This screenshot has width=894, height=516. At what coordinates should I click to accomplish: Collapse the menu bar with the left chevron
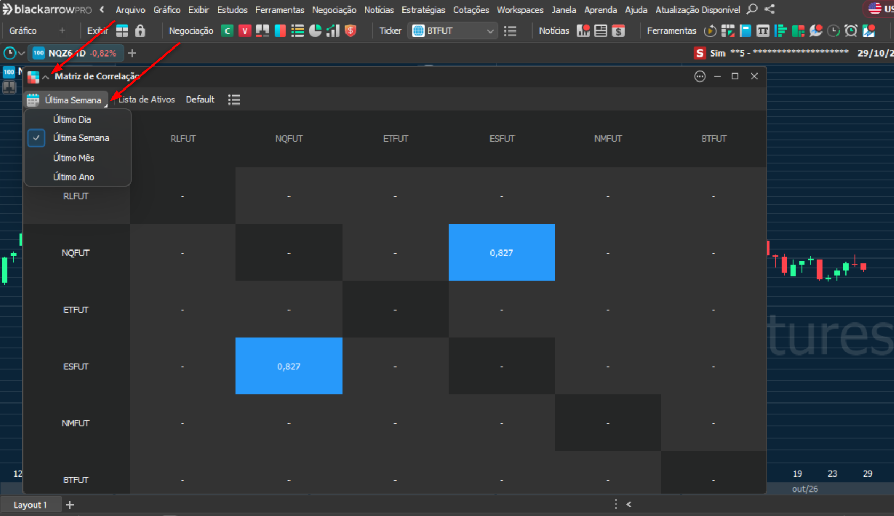click(x=102, y=10)
